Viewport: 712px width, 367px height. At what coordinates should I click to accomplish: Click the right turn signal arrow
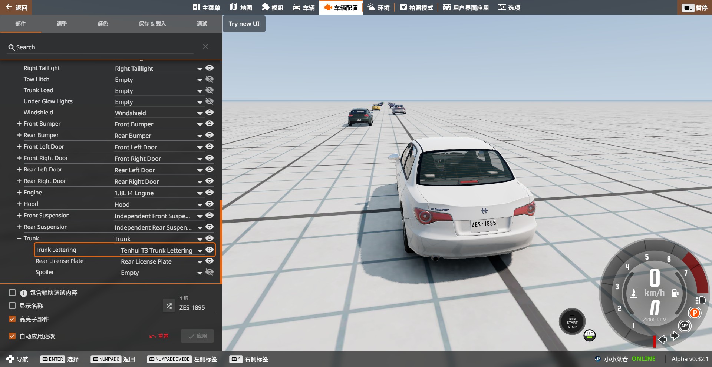[675, 336]
